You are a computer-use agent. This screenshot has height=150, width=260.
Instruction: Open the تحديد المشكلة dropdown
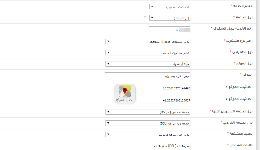[x=148, y=134]
